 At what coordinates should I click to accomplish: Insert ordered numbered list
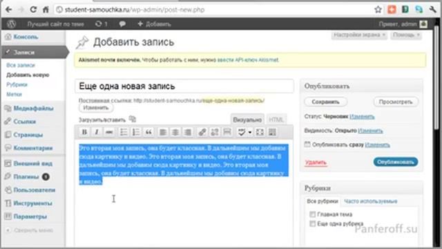click(136, 132)
